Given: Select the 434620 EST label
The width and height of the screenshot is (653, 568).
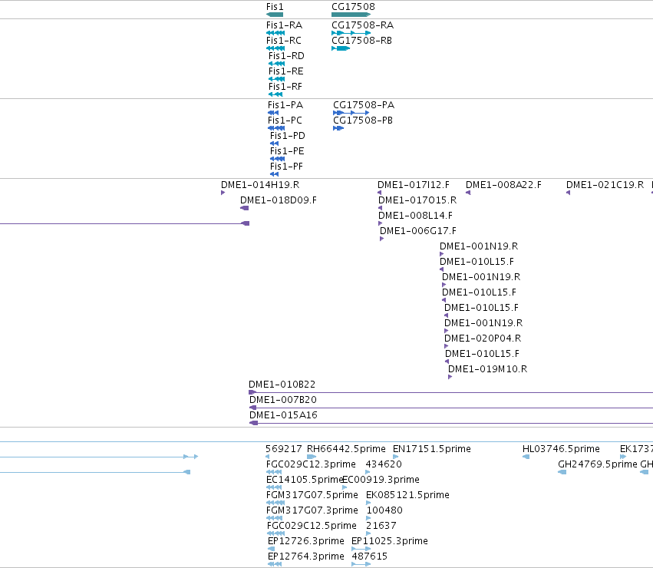Looking at the screenshot, I should 384,464.
